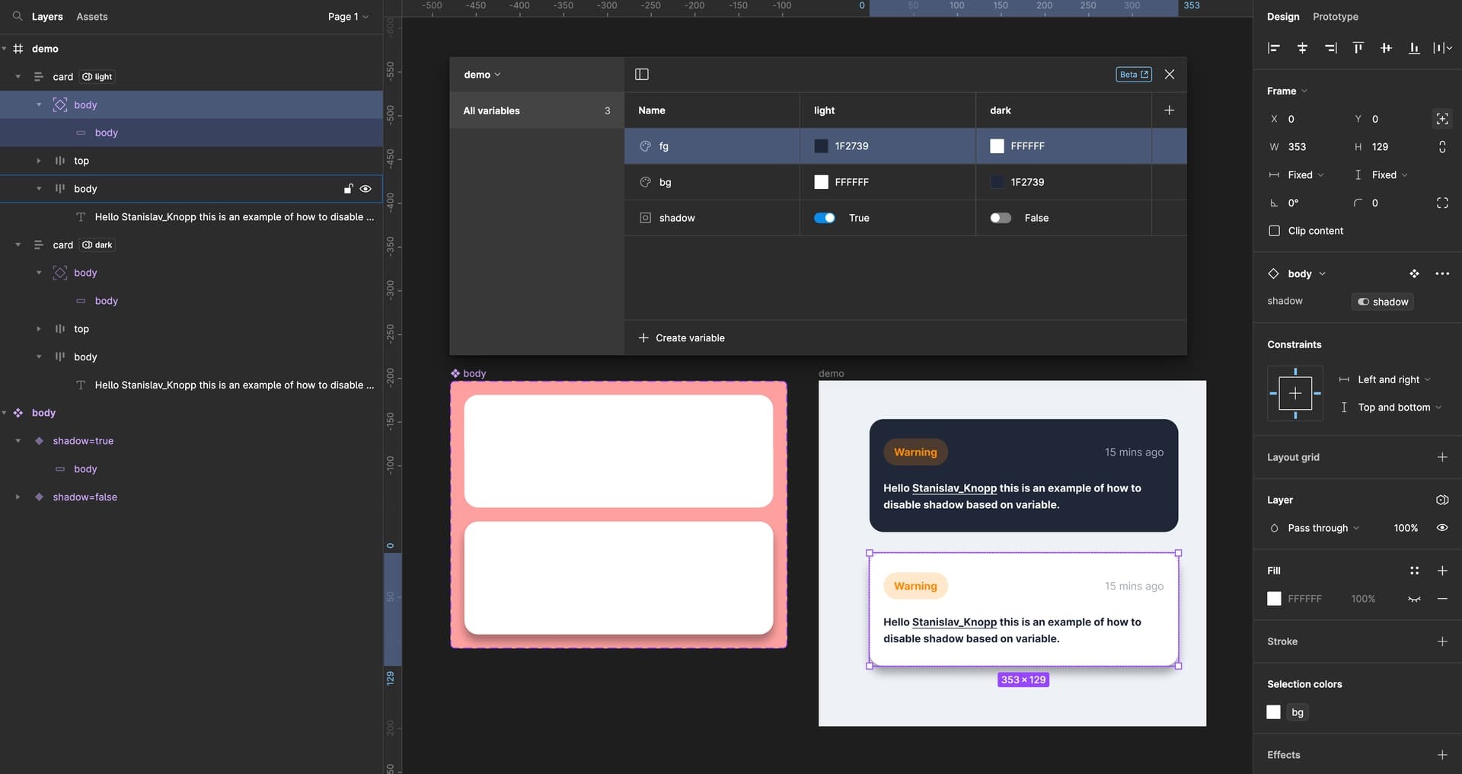
Task: Collapse the card light layer
Action: (18, 77)
